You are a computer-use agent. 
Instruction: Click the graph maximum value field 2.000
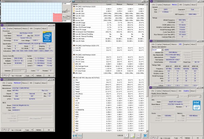pyautogui.click(x=66, y=3)
